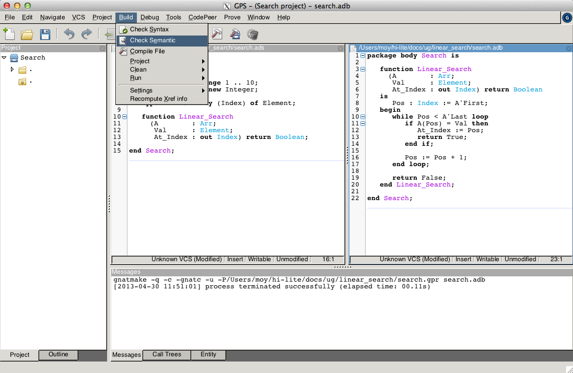573x373 pixels.
Task: Toggle Insert mode in search.adb status bar
Action: click(x=463, y=259)
